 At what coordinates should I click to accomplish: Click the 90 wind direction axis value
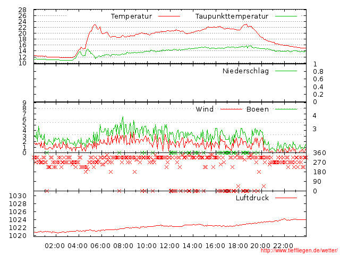(x=317, y=182)
